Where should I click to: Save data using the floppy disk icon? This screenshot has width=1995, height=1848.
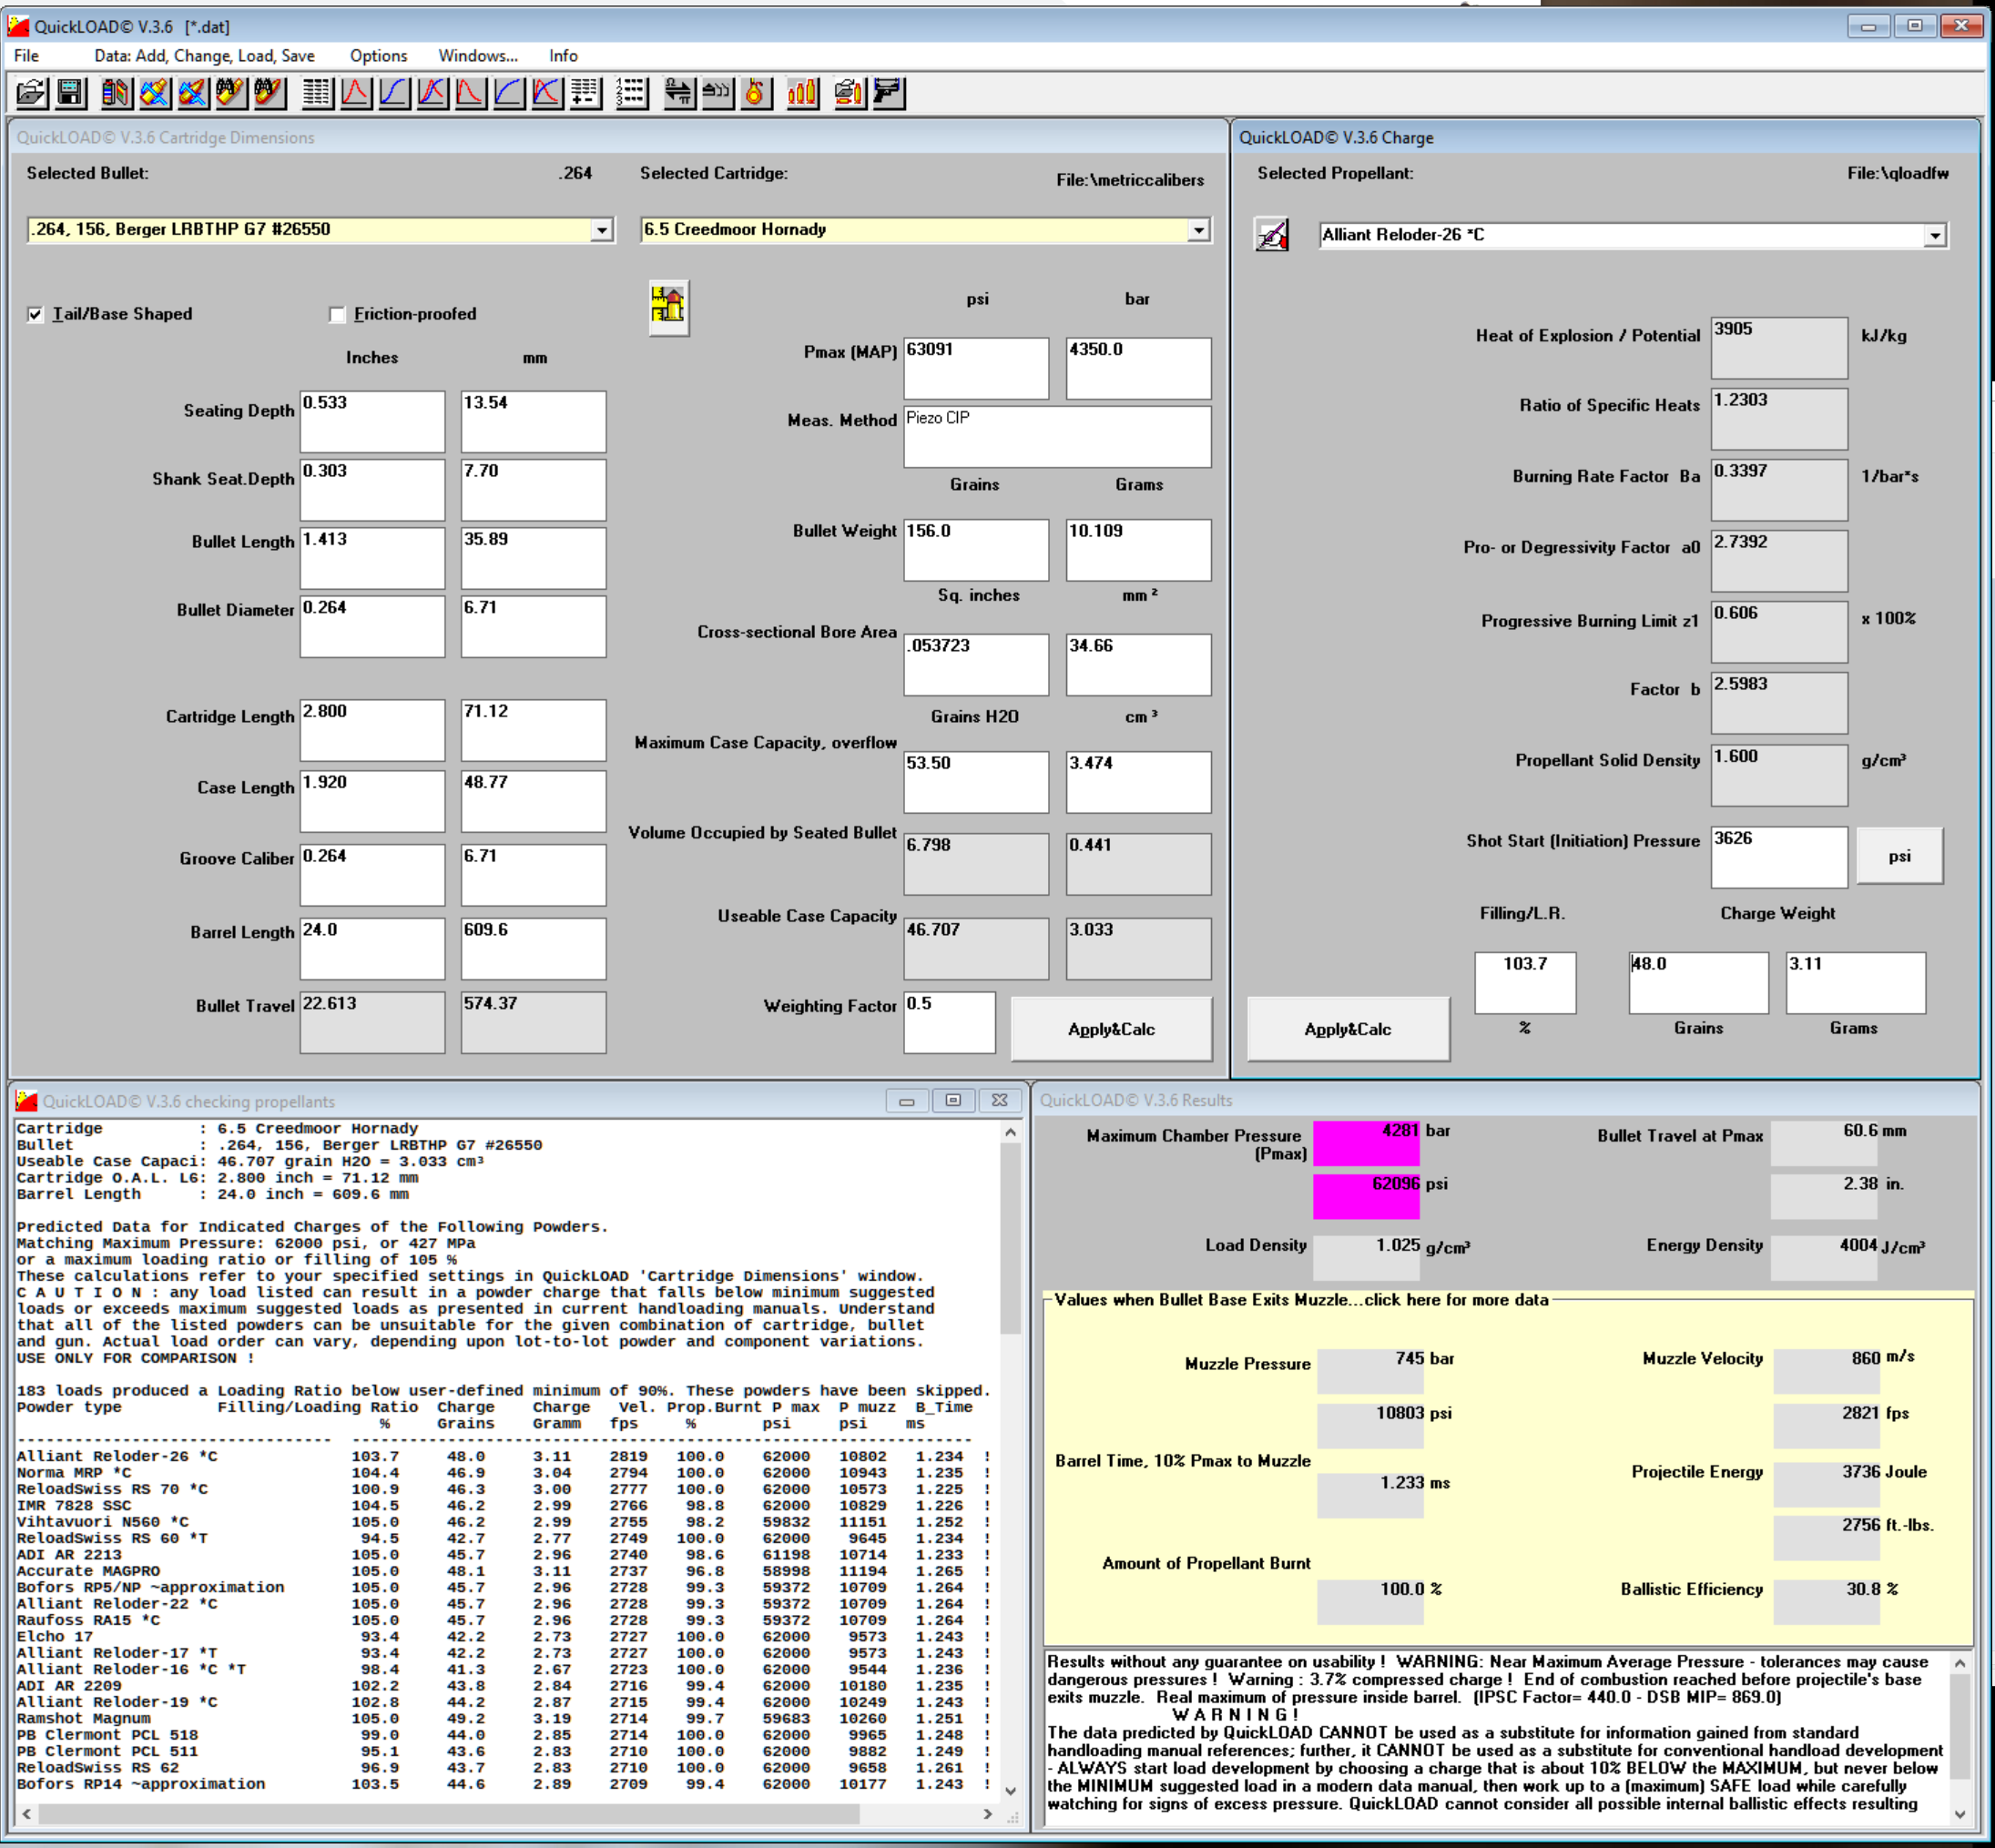[71, 93]
